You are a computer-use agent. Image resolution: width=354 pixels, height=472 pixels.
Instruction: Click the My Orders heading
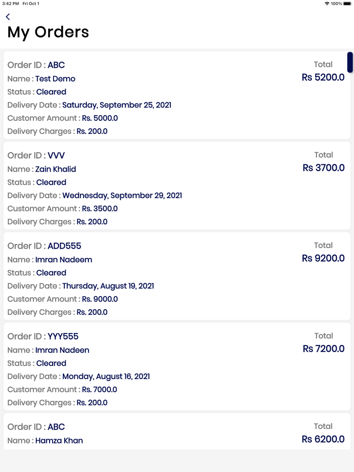[48, 32]
